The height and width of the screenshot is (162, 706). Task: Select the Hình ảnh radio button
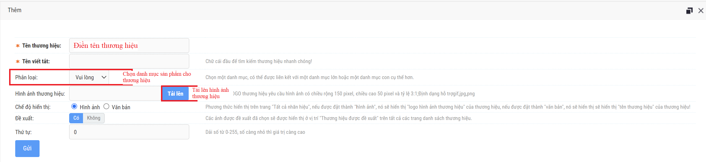[74, 106]
